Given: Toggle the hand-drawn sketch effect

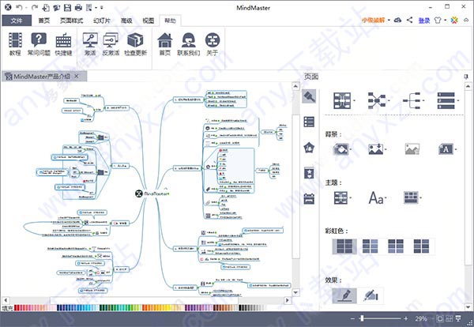Looking at the screenshot, I should point(344,295).
